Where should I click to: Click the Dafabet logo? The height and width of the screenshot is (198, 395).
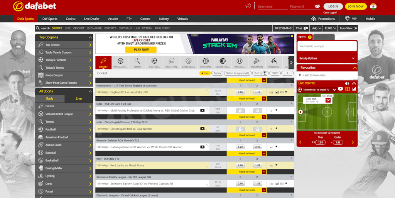(34, 6)
